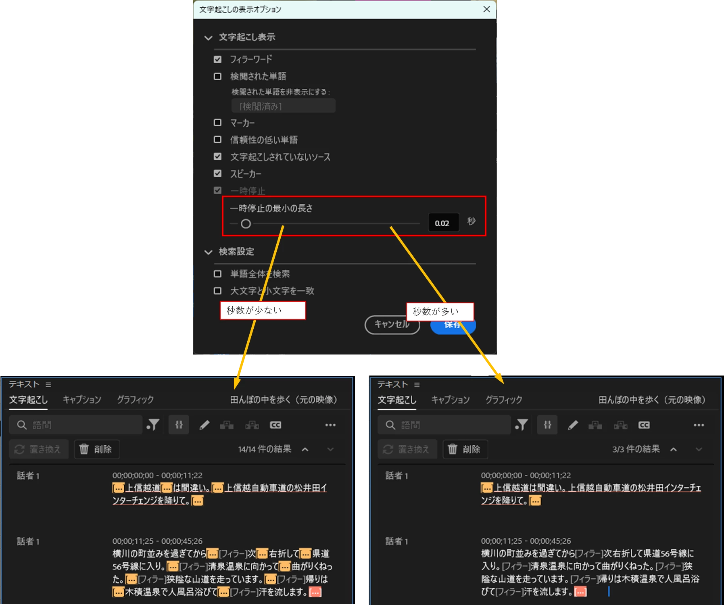Viewport: 724px width, 605px height.
Task: Toggle the replace options icon in right panel
Action: (x=547, y=425)
